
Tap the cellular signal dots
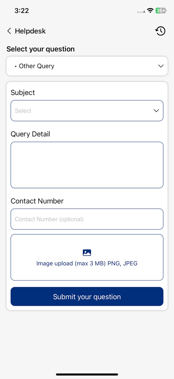point(141,12)
